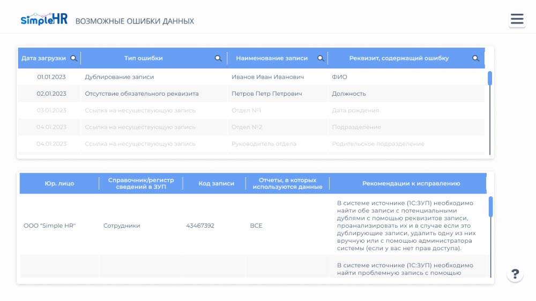
Task: Search by Дата загрузки column
Action: coord(73,58)
